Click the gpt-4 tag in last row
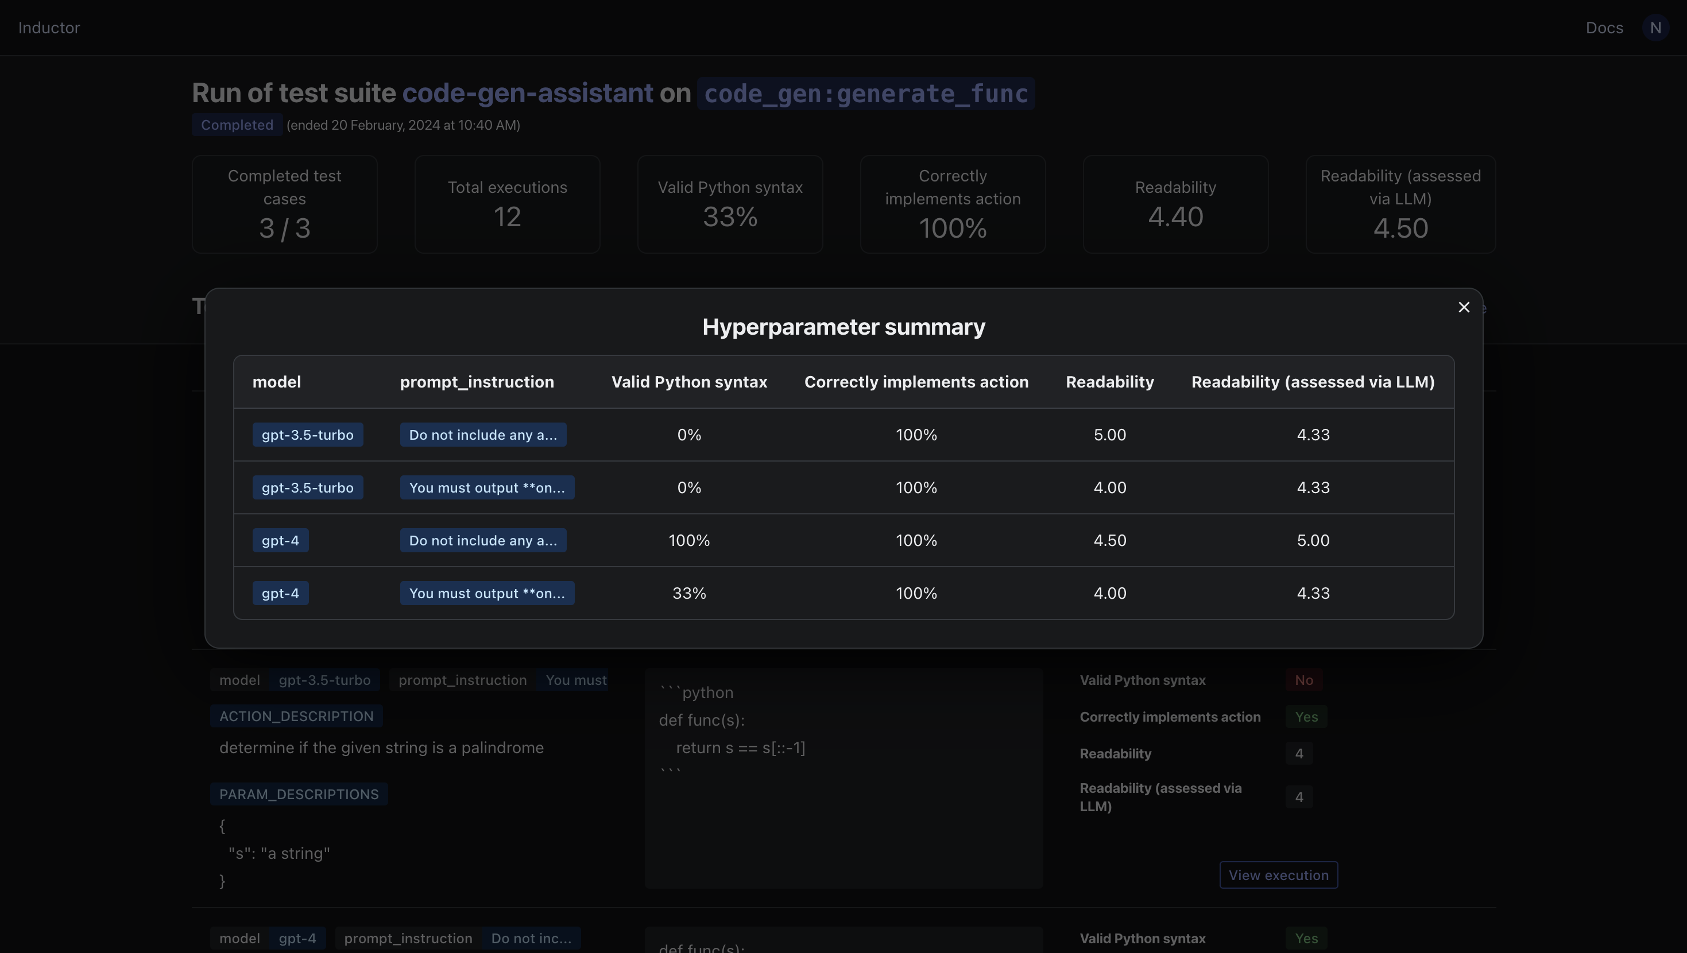The height and width of the screenshot is (953, 1687). coord(280,594)
